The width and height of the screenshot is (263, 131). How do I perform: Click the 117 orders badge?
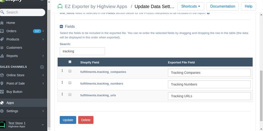tap(37, 31)
